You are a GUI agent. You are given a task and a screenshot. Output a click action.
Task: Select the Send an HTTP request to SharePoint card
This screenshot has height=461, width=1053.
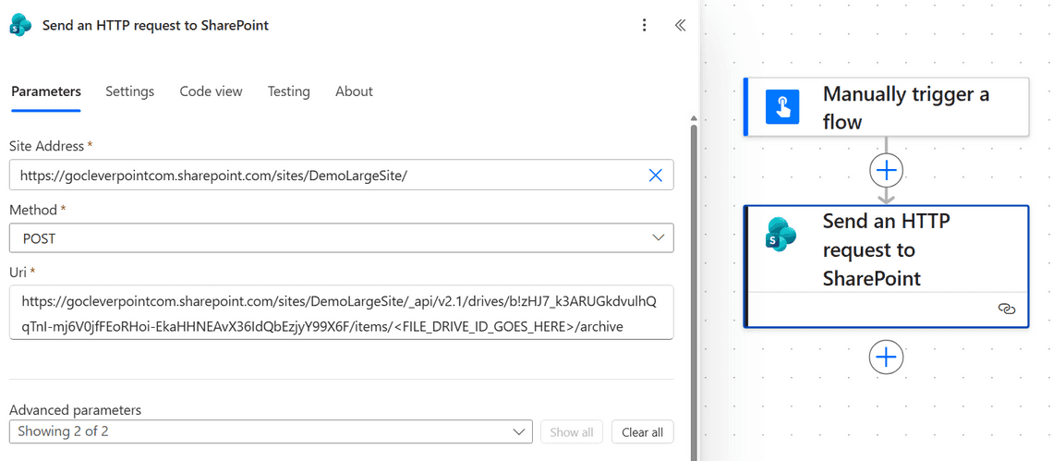[887, 267]
